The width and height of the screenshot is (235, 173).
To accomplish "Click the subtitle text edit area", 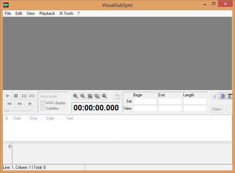I will (x=122, y=153).
